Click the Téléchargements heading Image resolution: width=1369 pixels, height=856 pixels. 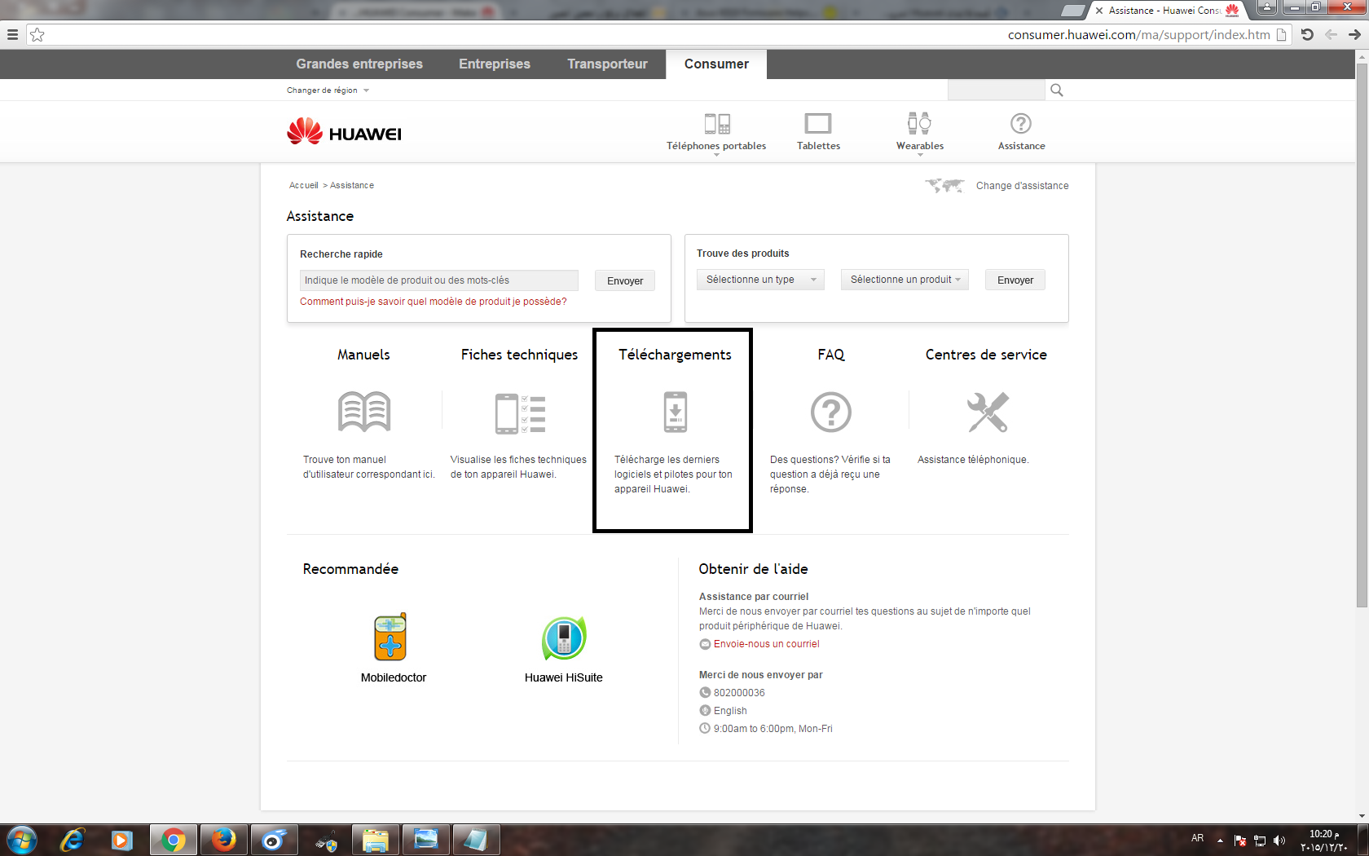(x=676, y=355)
